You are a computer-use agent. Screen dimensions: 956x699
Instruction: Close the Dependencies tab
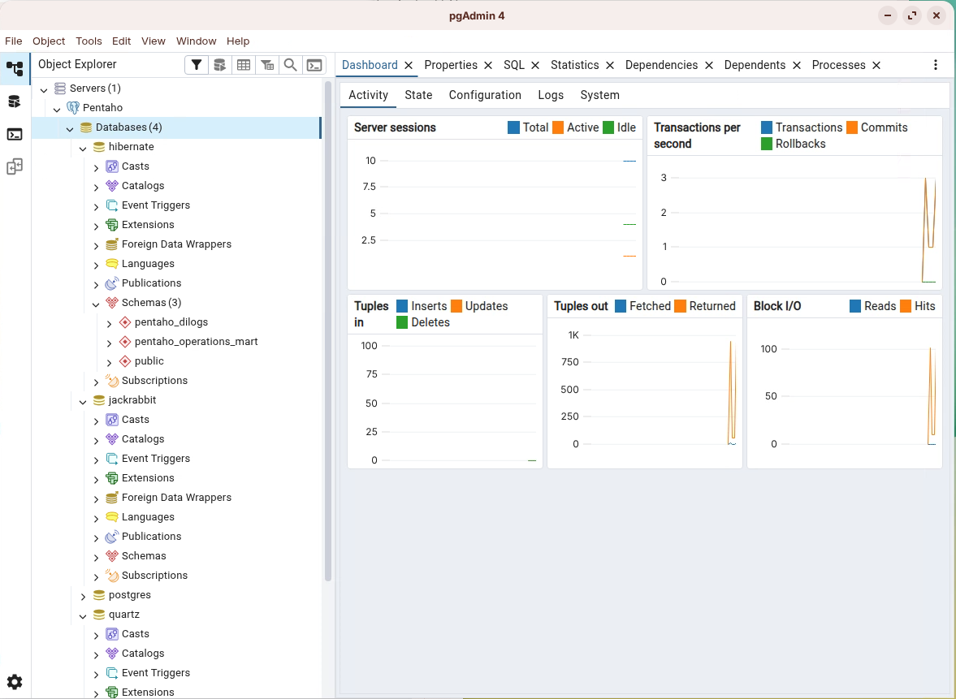tap(709, 65)
